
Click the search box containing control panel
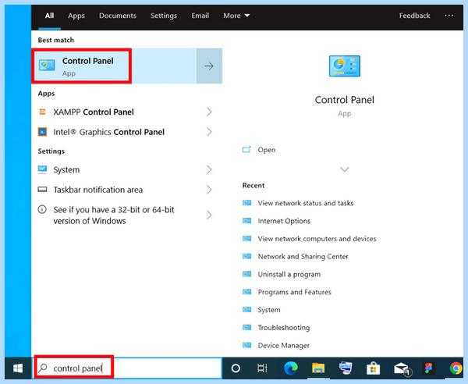coord(127,368)
